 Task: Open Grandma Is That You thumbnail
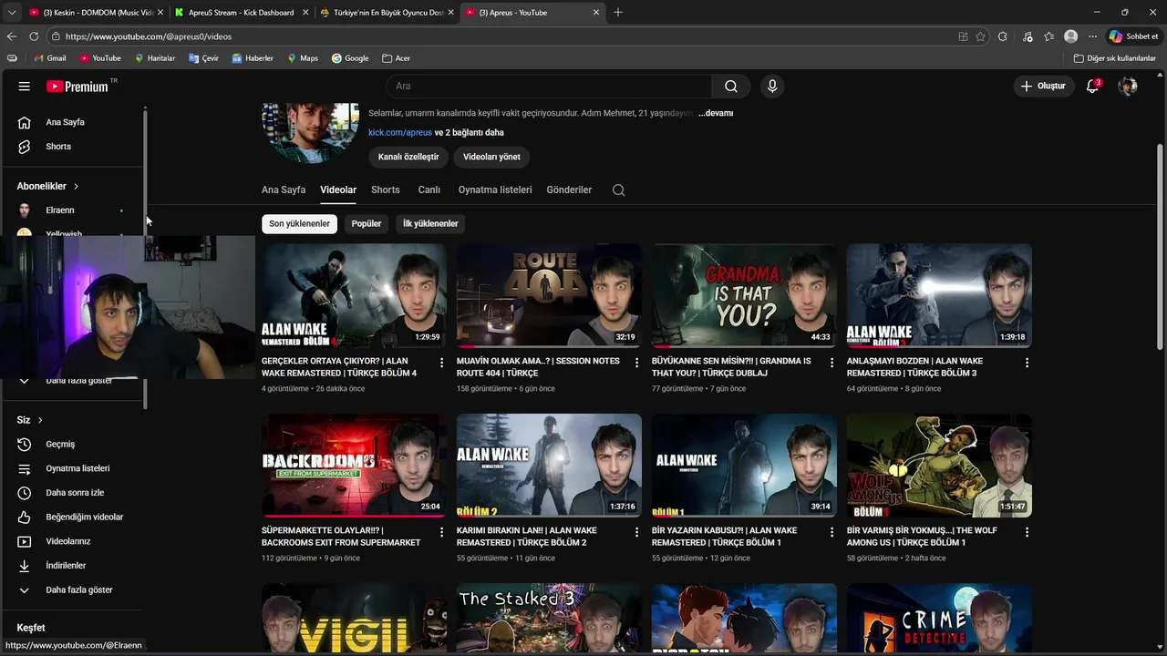tap(744, 296)
